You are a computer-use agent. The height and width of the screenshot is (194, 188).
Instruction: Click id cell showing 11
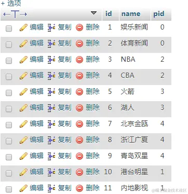click(x=108, y=188)
